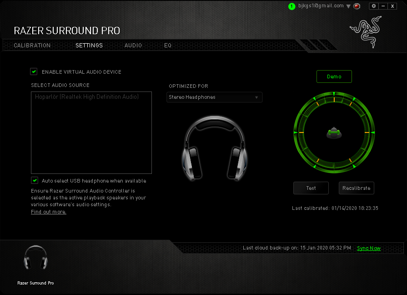Click the green notification badge icon
Viewport: 407px width, 295px height.
click(x=292, y=6)
